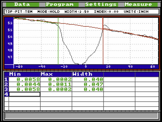Select row 3 Max value 0.0002
This screenshot has height=122, width=162.
pyautogui.click(x=56, y=89)
